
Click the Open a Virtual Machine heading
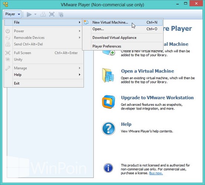148,71
